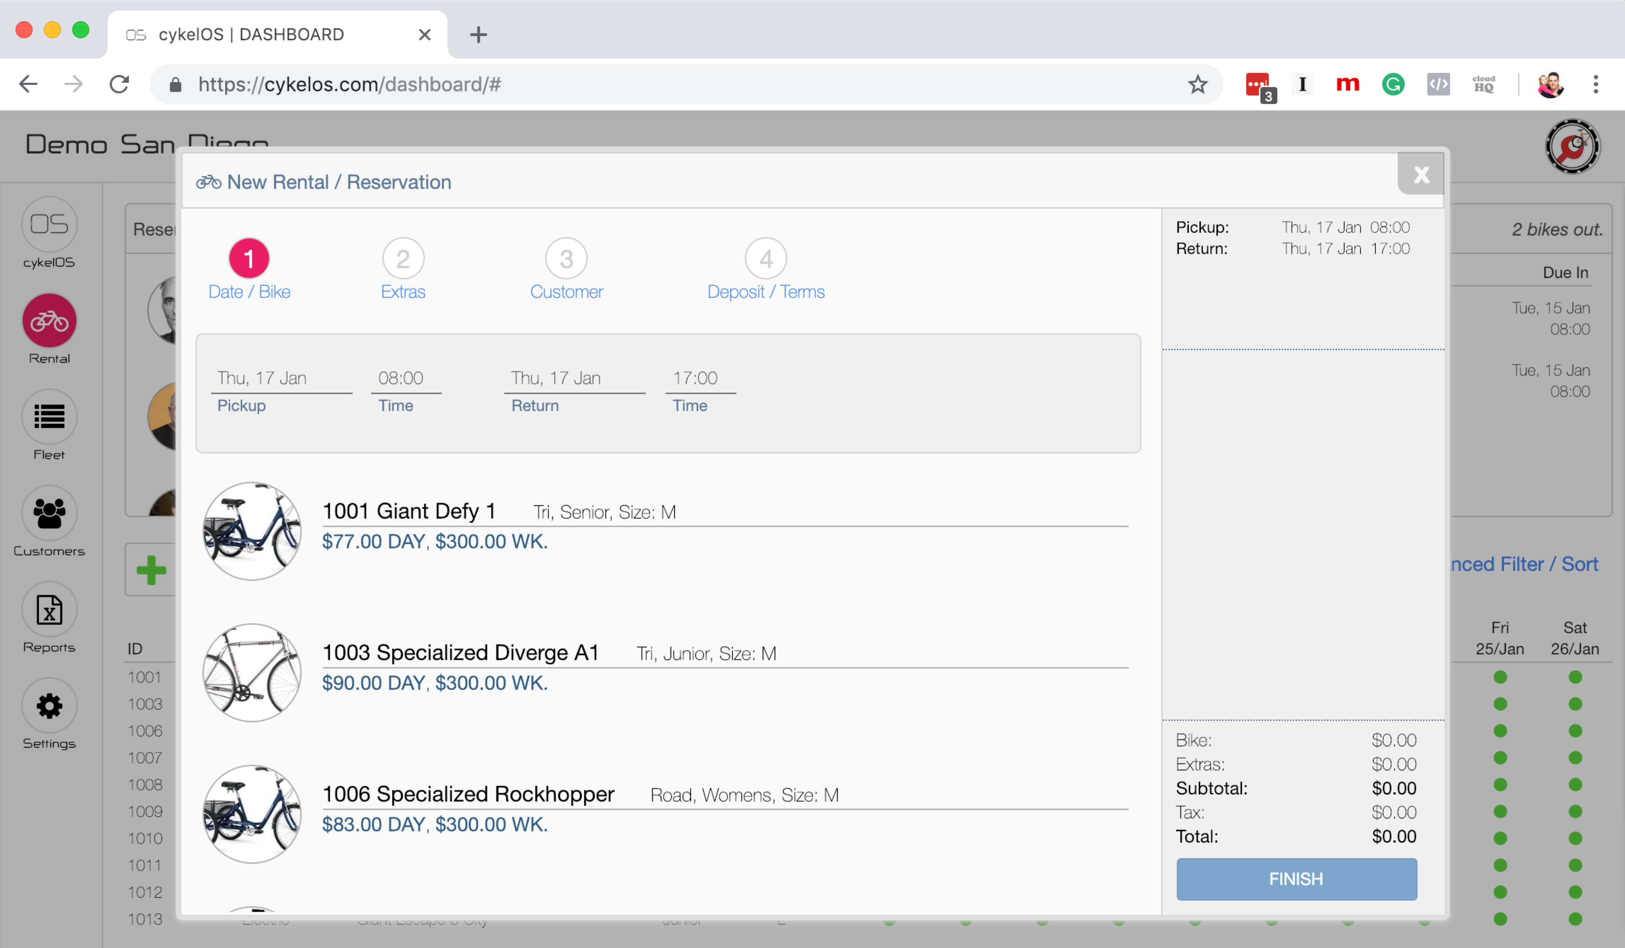Open the Reports sidebar icon
Viewport: 1625px width, 948px height.
pyautogui.click(x=49, y=610)
